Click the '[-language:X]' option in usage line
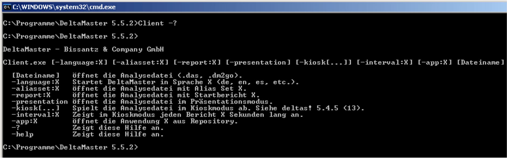 (x=79, y=63)
